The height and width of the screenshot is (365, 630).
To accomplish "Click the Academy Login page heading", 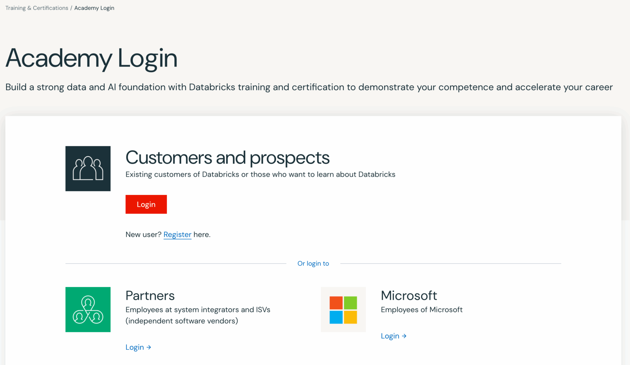I will coord(91,58).
